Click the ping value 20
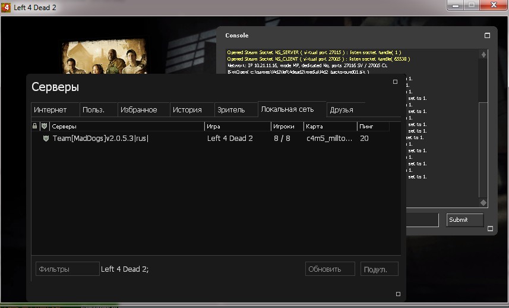Screen dimensions: 509x308 tap(364, 139)
